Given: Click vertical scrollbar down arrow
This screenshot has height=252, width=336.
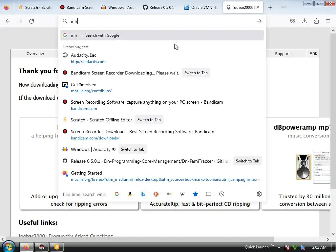Looking at the screenshot, I should tap(333, 234).
